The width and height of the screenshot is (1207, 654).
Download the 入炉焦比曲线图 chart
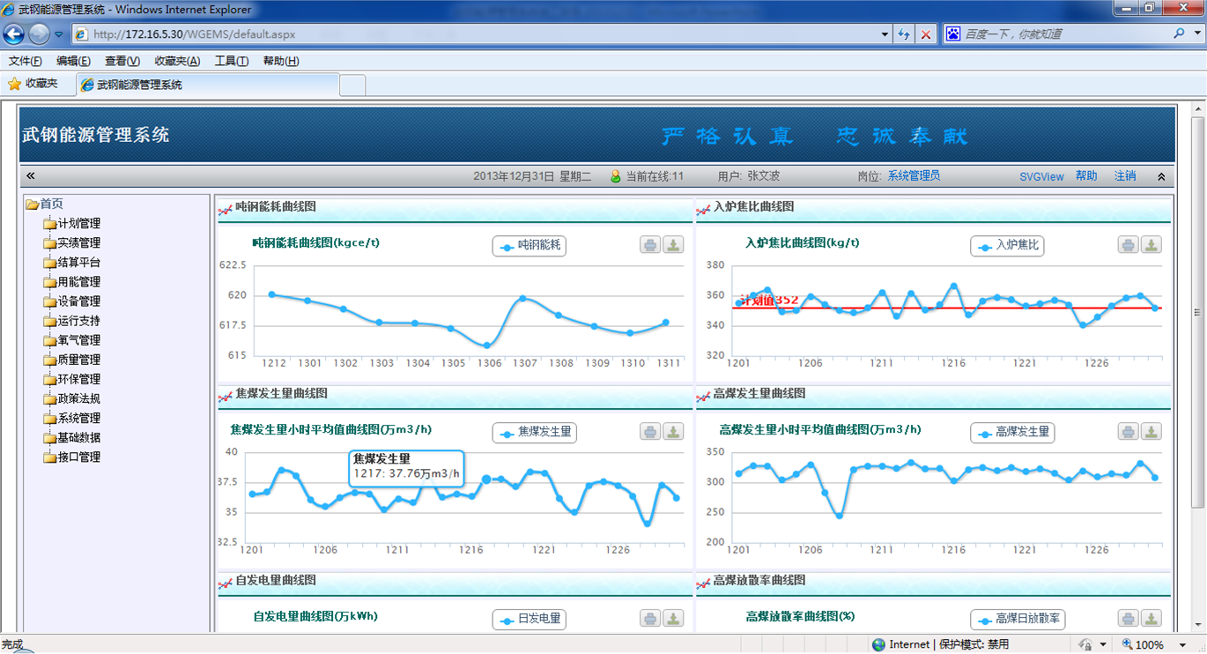click(1151, 245)
